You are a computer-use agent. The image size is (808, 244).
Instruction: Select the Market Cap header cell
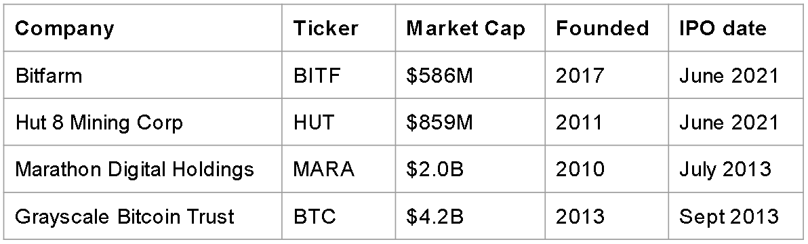[470, 28]
